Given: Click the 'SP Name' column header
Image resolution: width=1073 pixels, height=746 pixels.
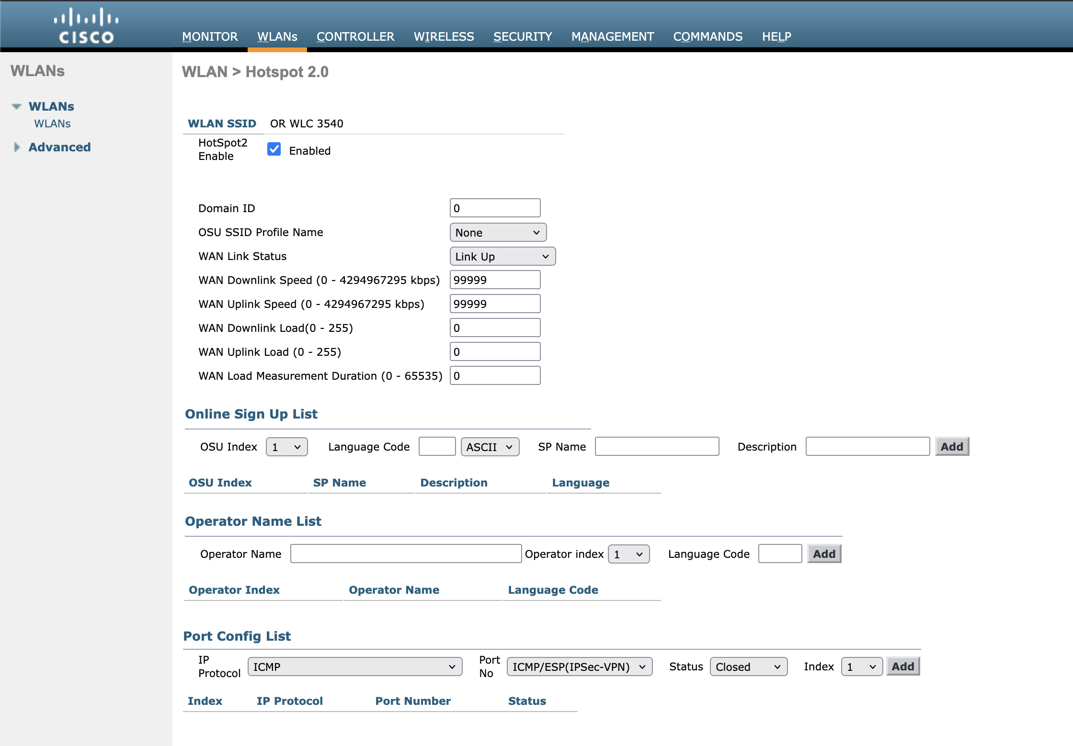Looking at the screenshot, I should 340,483.
